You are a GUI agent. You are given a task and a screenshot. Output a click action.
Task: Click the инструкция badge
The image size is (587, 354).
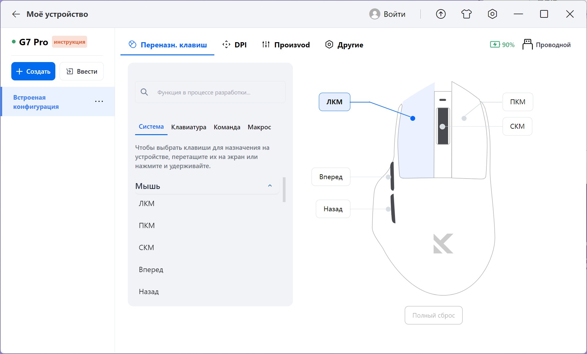click(x=69, y=42)
